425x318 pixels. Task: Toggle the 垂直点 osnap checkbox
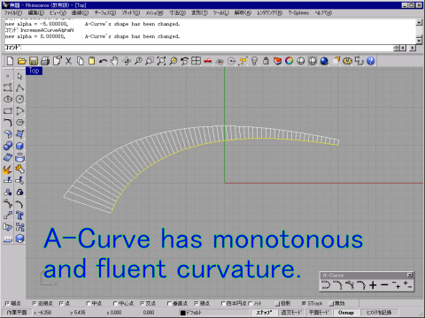point(169,303)
